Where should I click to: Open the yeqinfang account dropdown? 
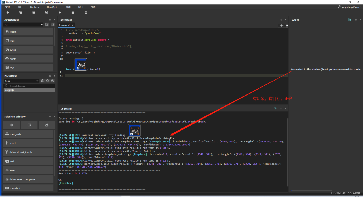(x=350, y=7)
